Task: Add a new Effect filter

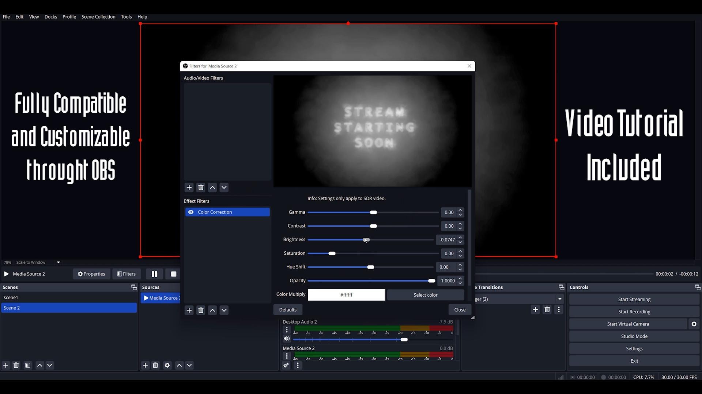Action: (189, 310)
